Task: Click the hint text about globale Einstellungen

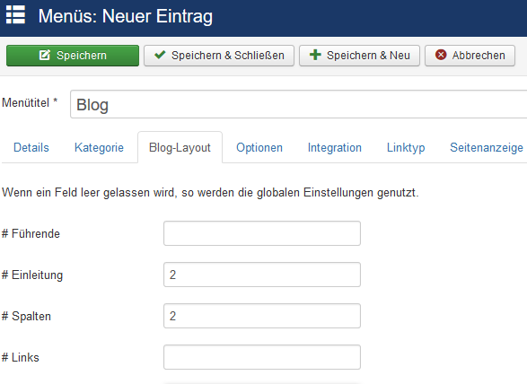Action: click(x=210, y=193)
